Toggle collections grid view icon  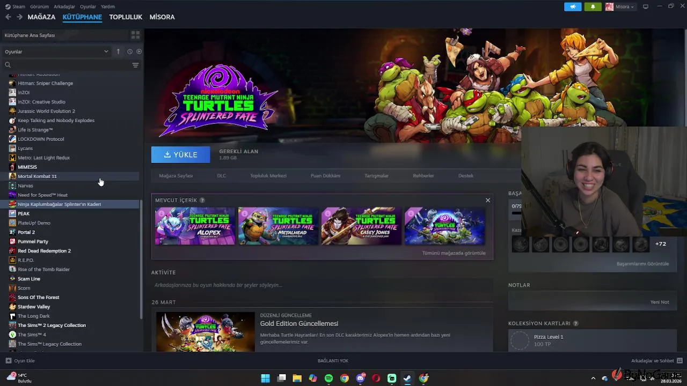(135, 35)
